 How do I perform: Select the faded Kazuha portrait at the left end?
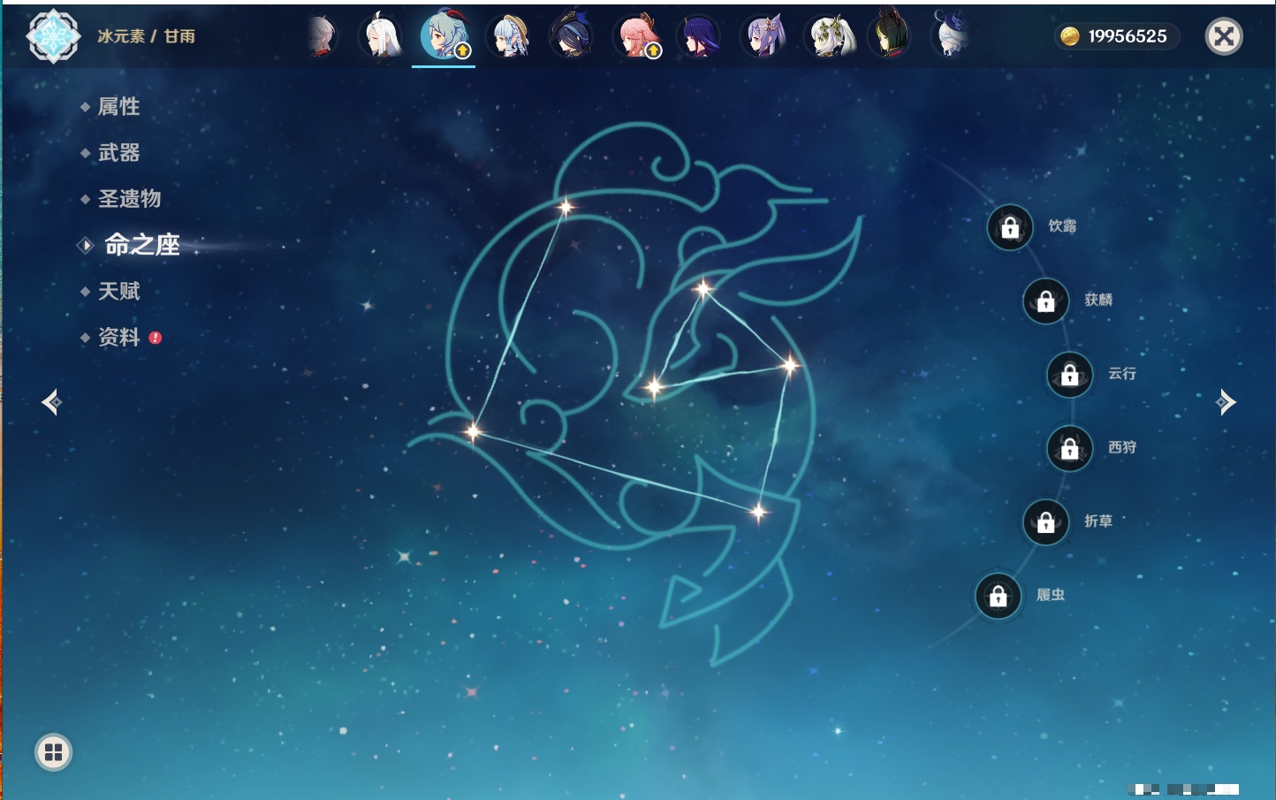(322, 36)
